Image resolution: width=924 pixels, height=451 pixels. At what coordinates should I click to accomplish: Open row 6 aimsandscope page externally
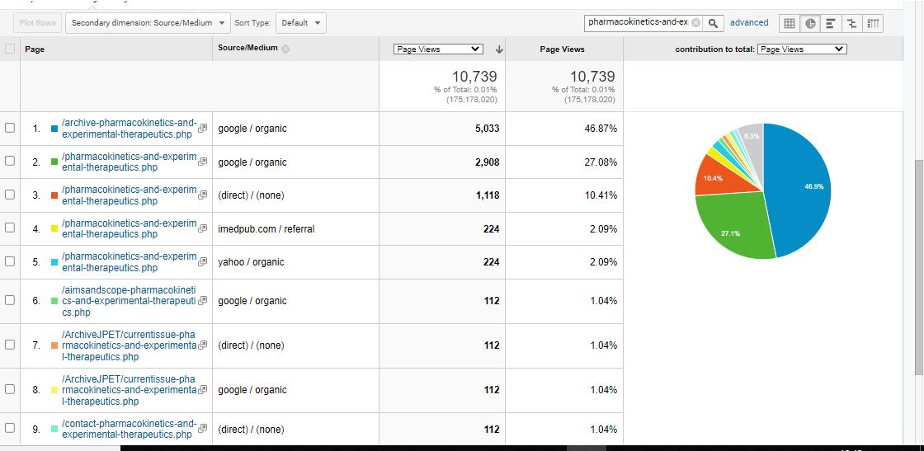tap(203, 300)
